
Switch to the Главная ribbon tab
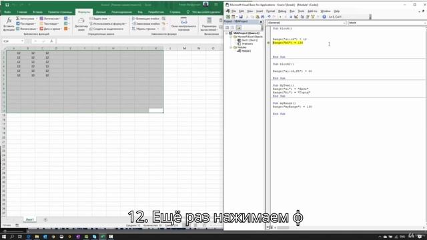point(22,12)
